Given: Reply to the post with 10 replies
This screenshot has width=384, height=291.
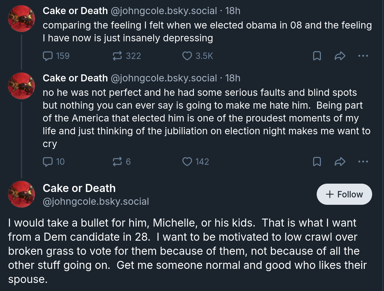Looking at the screenshot, I should pyautogui.click(x=48, y=162).
